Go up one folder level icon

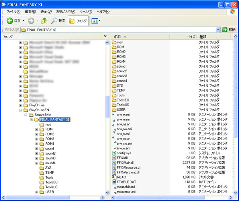(x=44, y=21)
